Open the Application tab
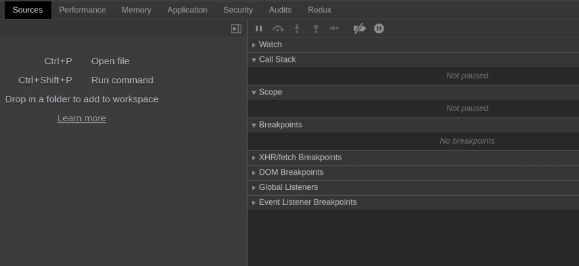 click(187, 10)
